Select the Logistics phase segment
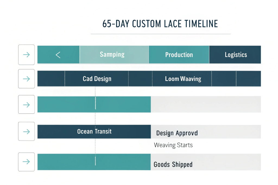This screenshot has height=185, width=278. coord(235,55)
